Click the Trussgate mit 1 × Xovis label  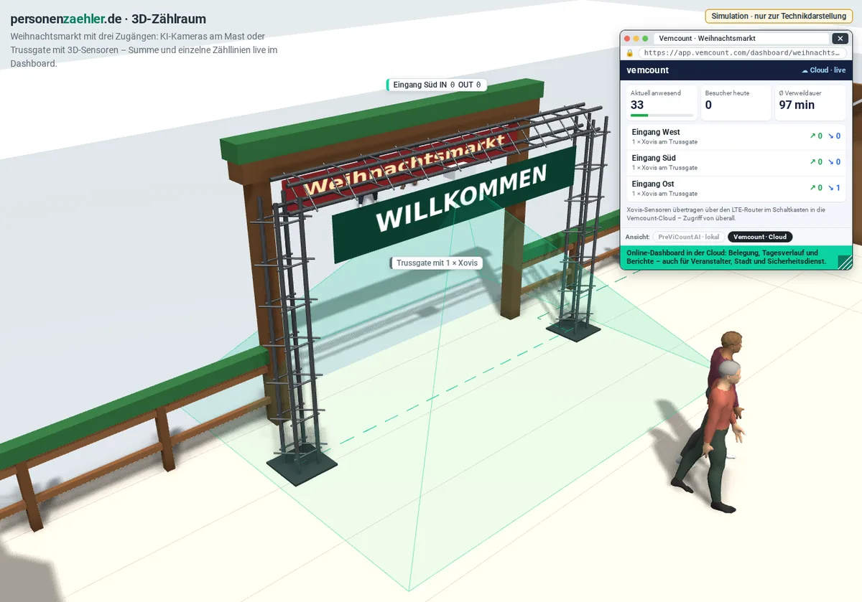coord(436,263)
